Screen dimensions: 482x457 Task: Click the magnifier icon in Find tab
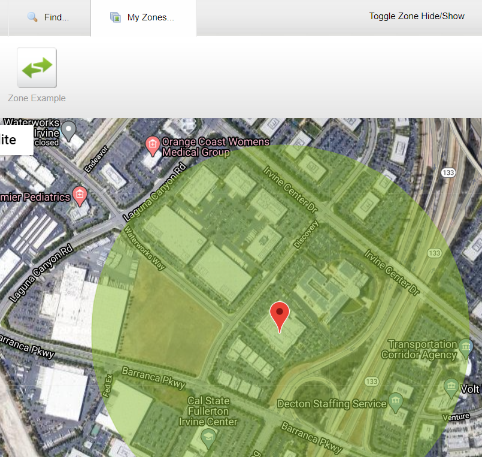click(x=32, y=17)
